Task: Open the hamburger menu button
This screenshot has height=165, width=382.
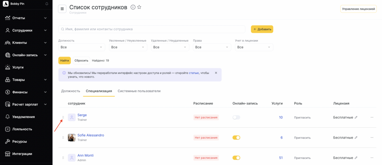Action: pos(62,9)
